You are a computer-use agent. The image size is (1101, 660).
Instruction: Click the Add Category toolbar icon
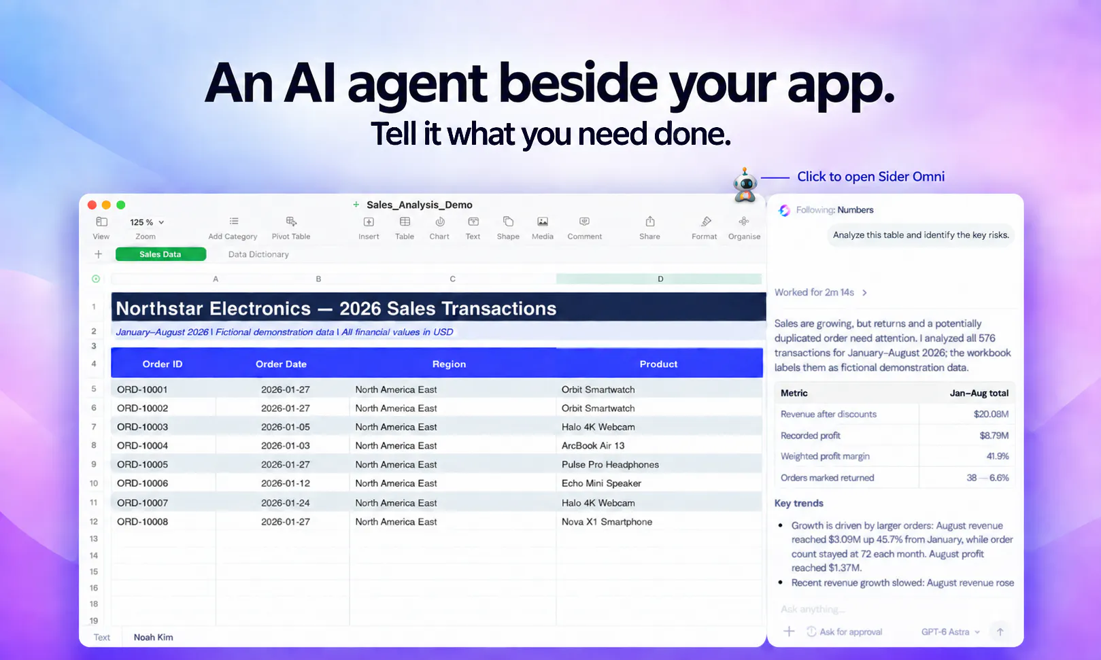click(233, 222)
